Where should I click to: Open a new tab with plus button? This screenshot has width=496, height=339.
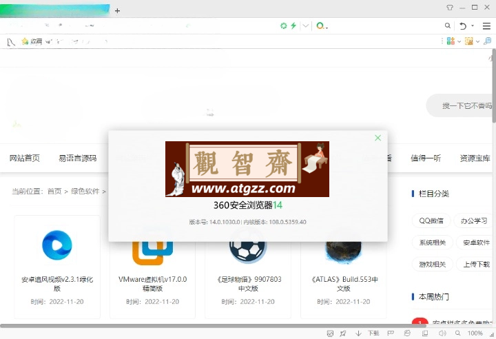[x=117, y=11]
